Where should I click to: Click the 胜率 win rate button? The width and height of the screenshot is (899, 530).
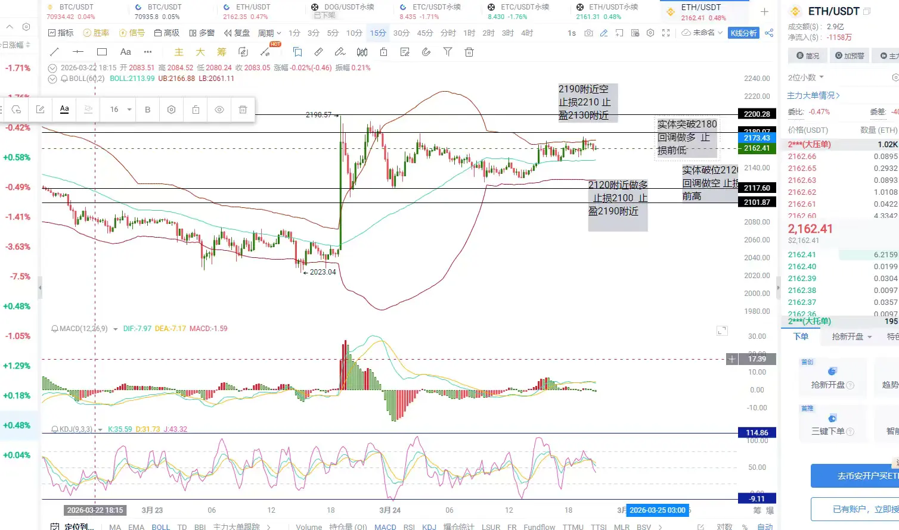click(97, 33)
